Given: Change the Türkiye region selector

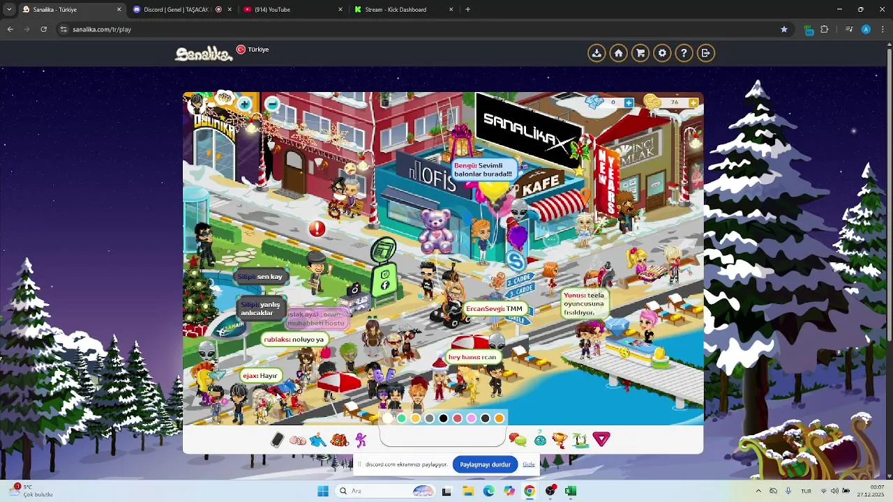Looking at the screenshot, I should pos(253,50).
